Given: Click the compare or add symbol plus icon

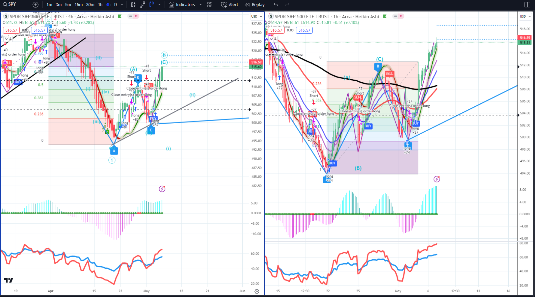Looking at the screenshot, I should 35,5.
